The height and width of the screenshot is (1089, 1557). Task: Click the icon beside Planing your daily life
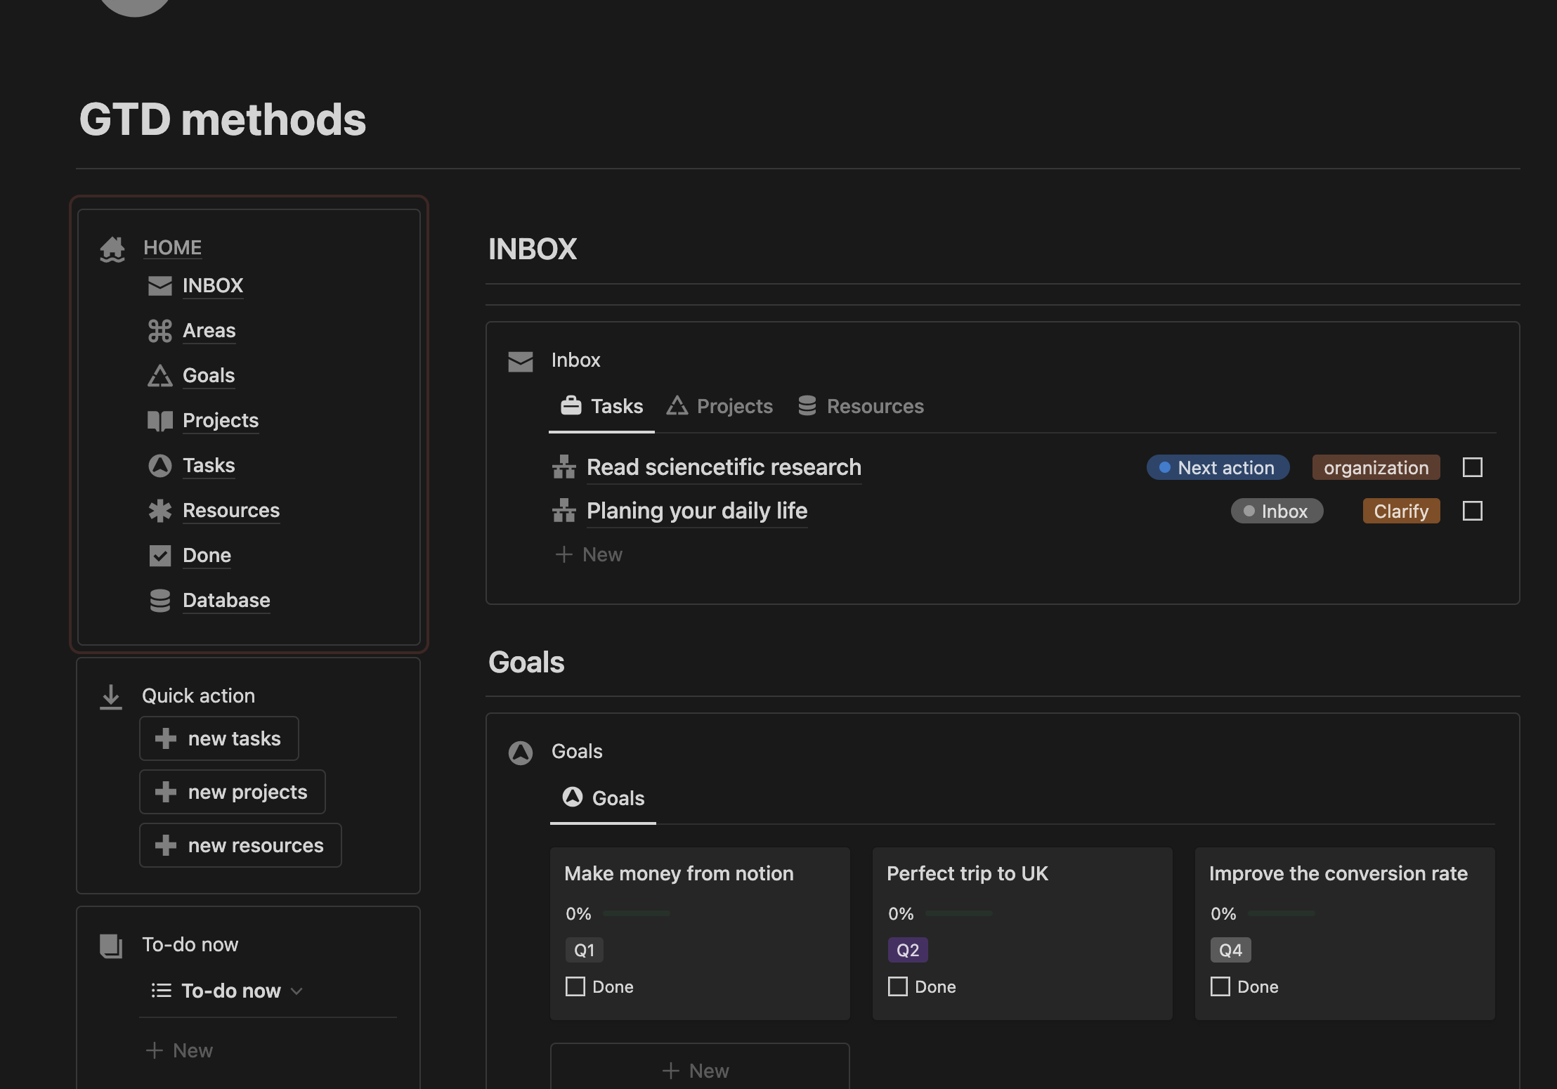coord(564,510)
